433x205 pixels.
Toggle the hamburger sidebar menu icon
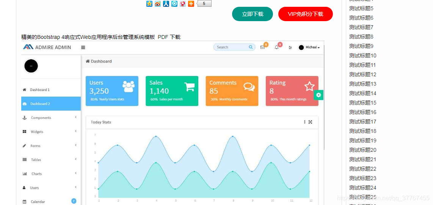(83, 47)
